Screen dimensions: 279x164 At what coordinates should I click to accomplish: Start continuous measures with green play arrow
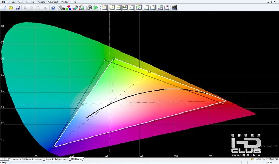(96, 8)
